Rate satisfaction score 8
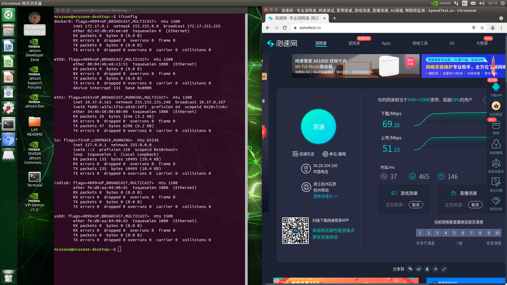 (480, 233)
